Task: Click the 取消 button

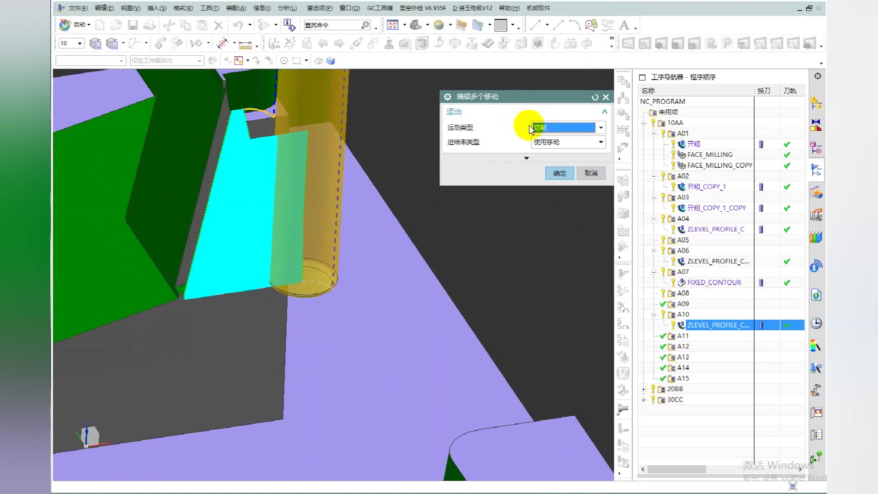Action: (x=591, y=173)
